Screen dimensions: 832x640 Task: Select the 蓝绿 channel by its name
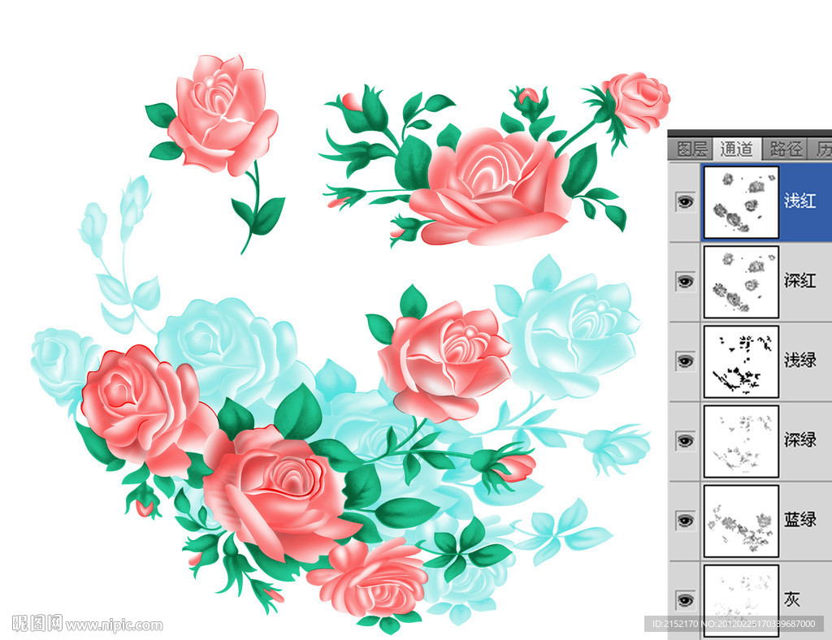[x=800, y=520]
